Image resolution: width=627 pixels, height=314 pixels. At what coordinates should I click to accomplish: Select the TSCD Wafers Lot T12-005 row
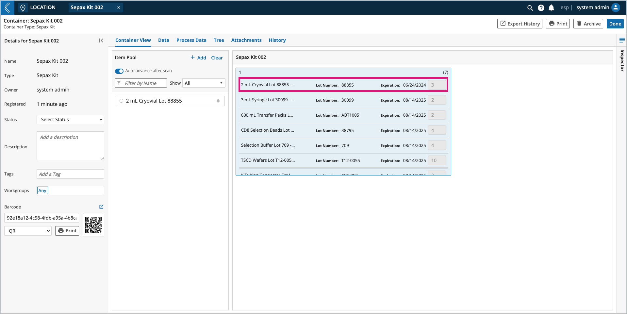click(x=343, y=160)
